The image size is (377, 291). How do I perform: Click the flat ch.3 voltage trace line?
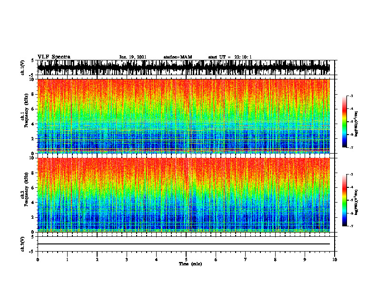[184, 244]
